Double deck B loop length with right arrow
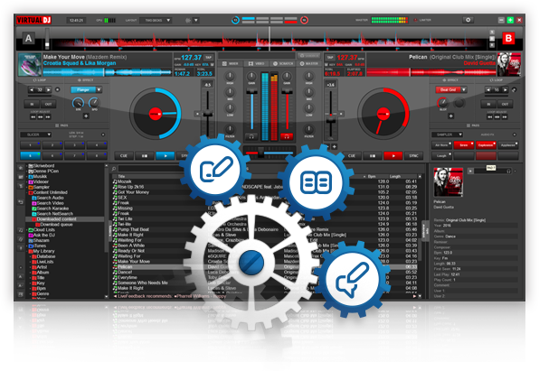Image resolution: width=539 pixels, height=371 pixels. click(505, 90)
